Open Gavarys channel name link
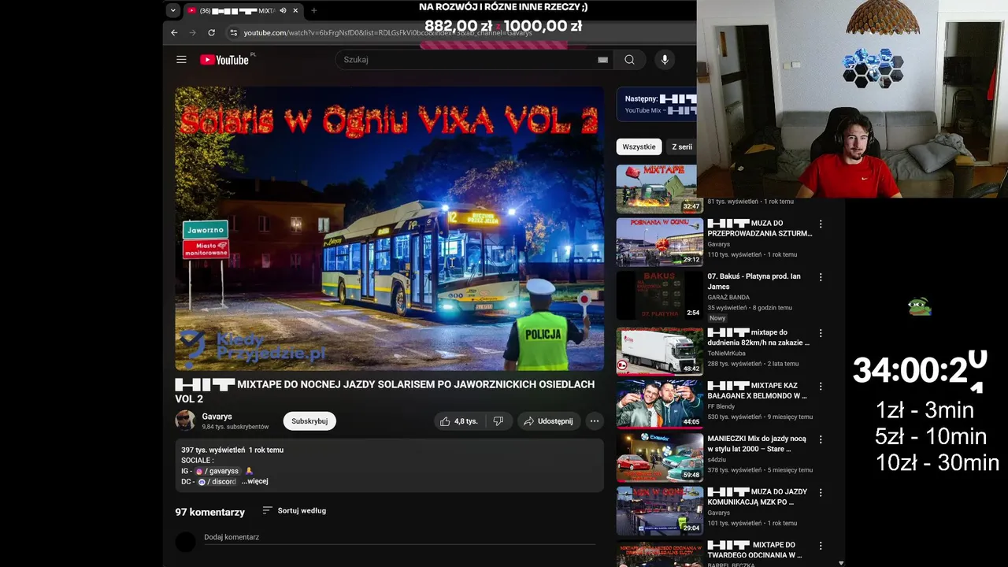Screen dimensions: 1008x567 click(217, 416)
